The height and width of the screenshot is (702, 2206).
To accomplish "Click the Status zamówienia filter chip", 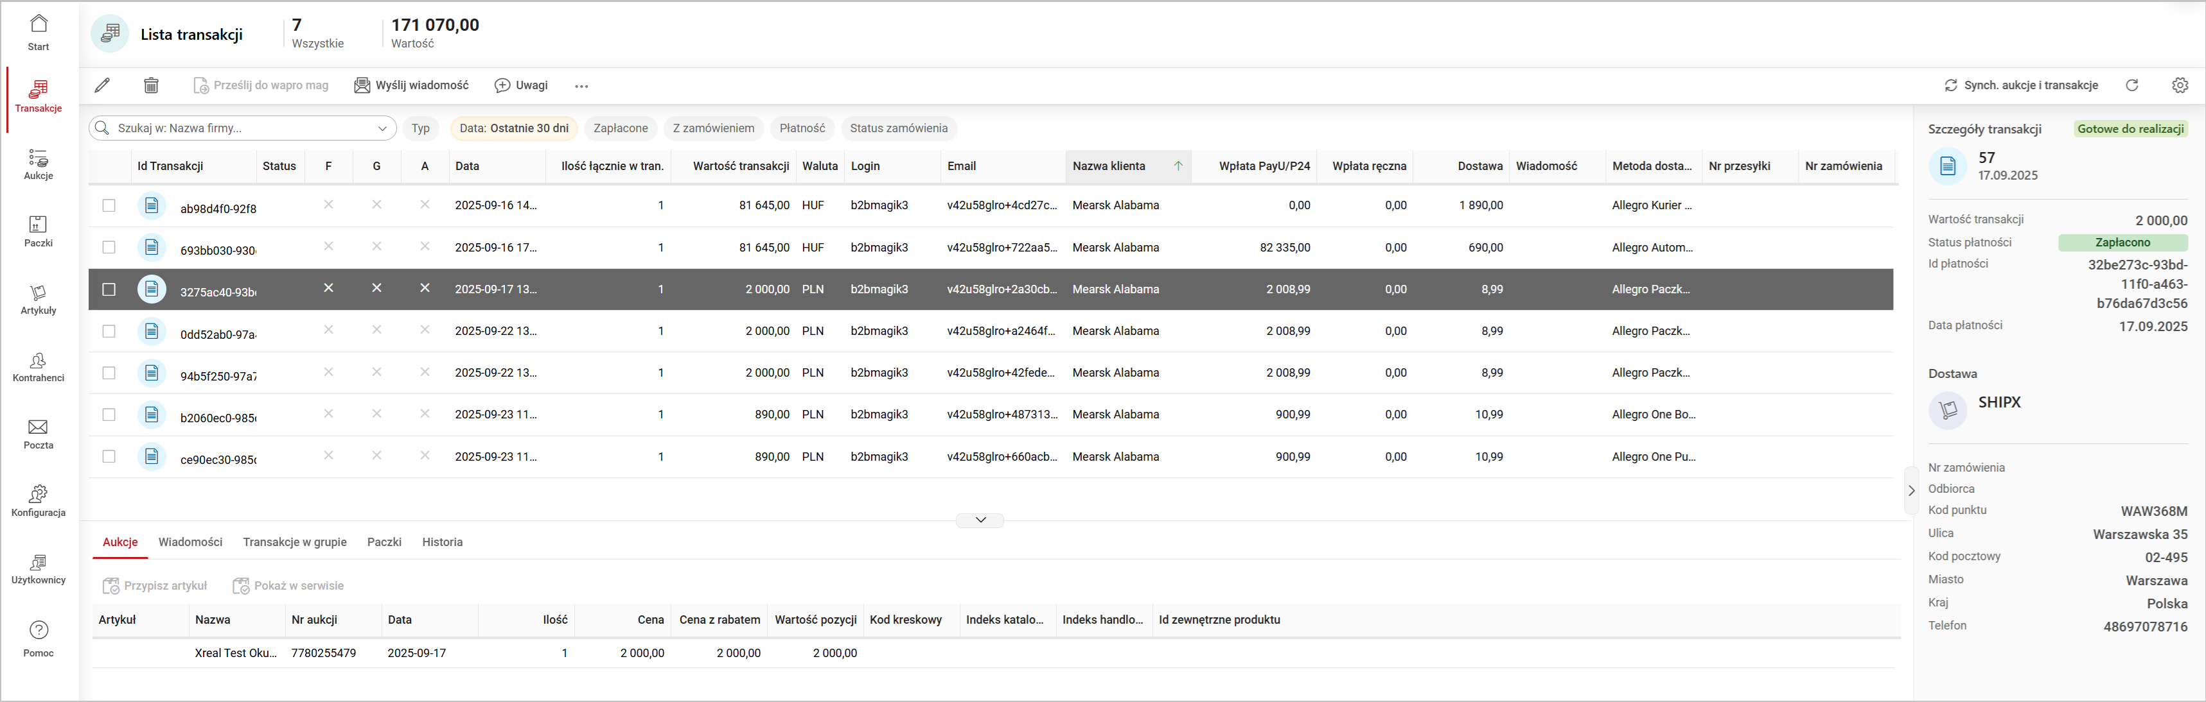I will (898, 128).
